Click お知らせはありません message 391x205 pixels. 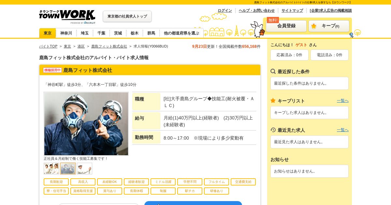[x=310, y=171]
